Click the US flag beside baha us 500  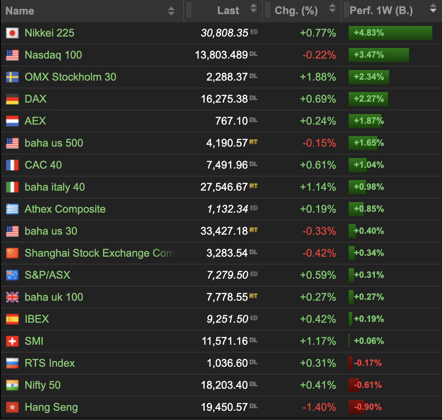(12, 143)
